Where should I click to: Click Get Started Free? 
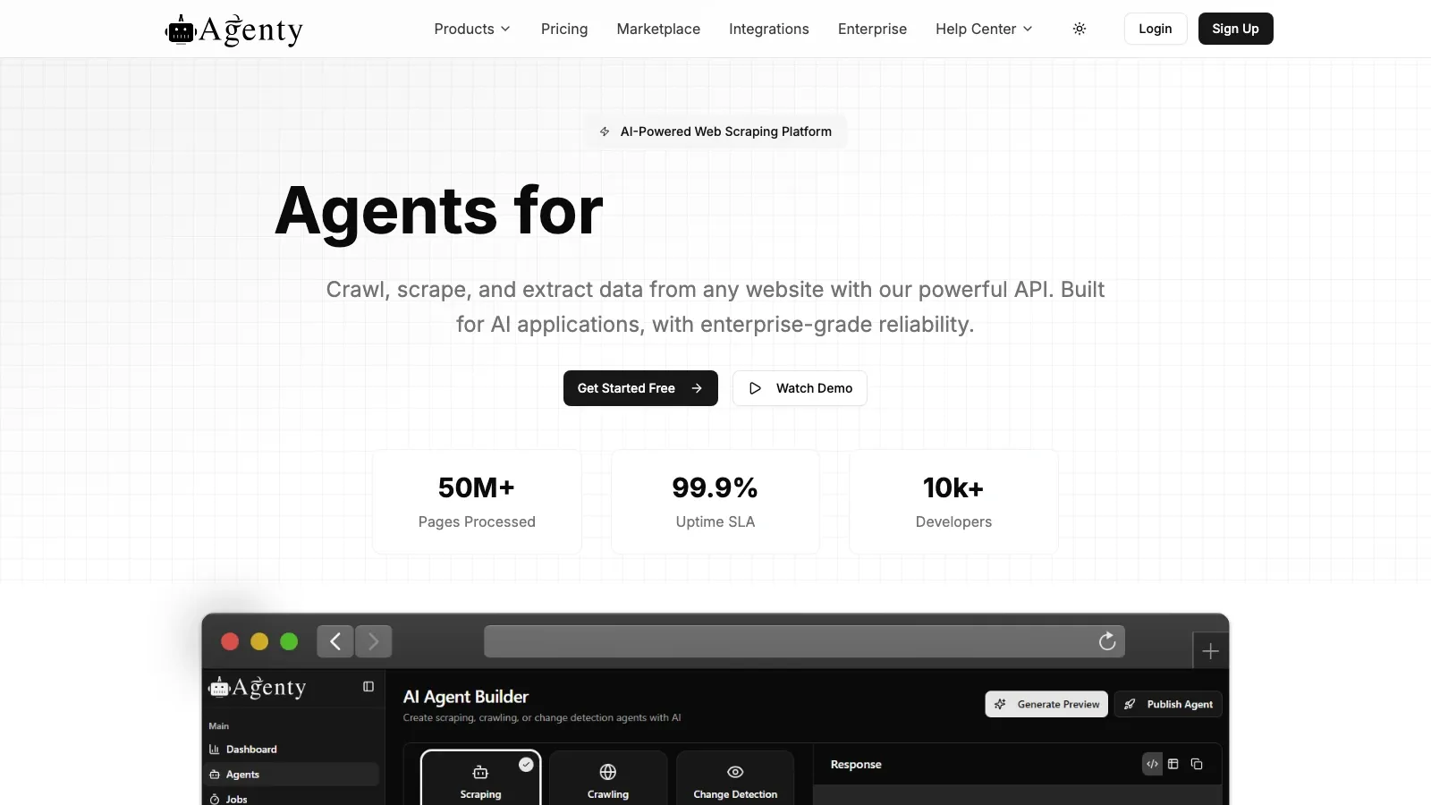640,388
